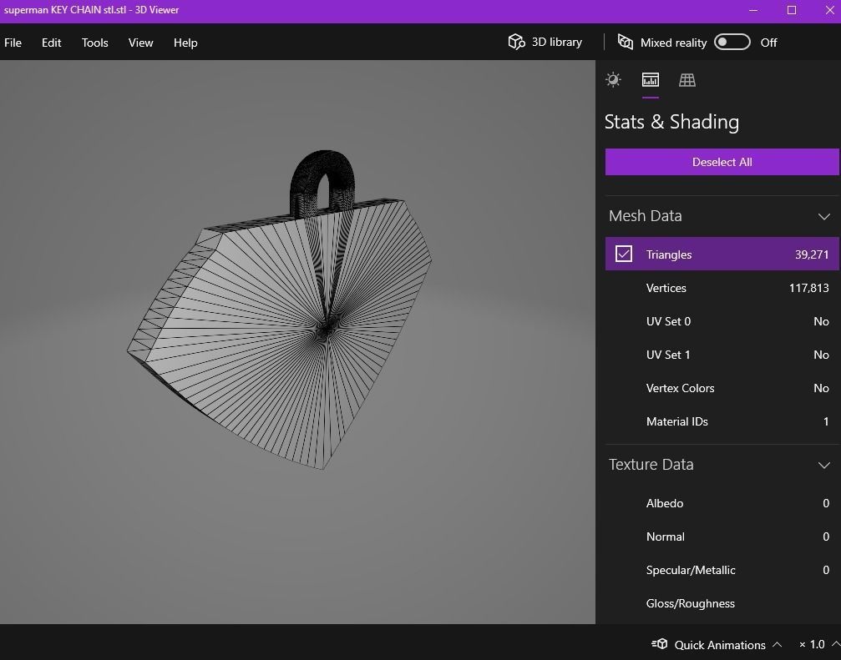This screenshot has height=660, width=841.
Task: Click the Quick Animations label
Action: (720, 644)
